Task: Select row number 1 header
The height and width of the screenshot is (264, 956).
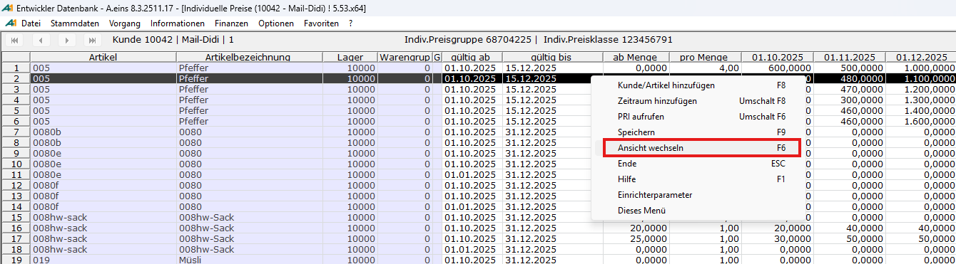Action: click(x=15, y=68)
